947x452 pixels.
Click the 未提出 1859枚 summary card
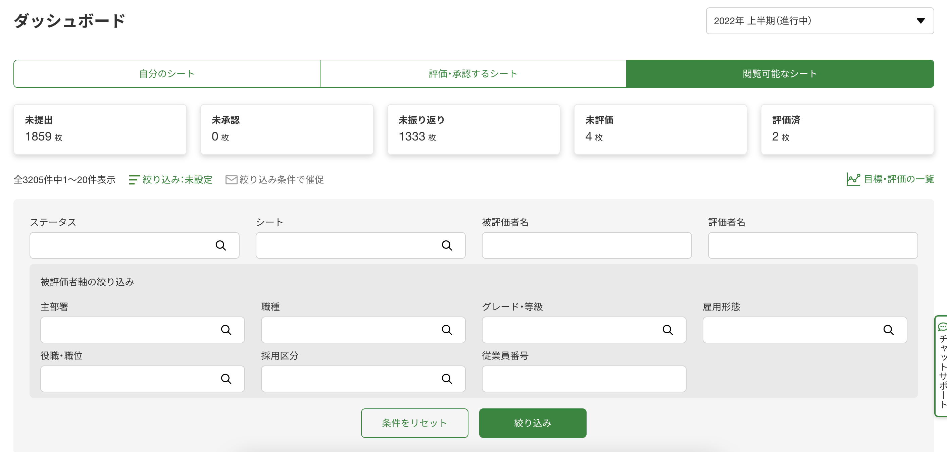100,129
